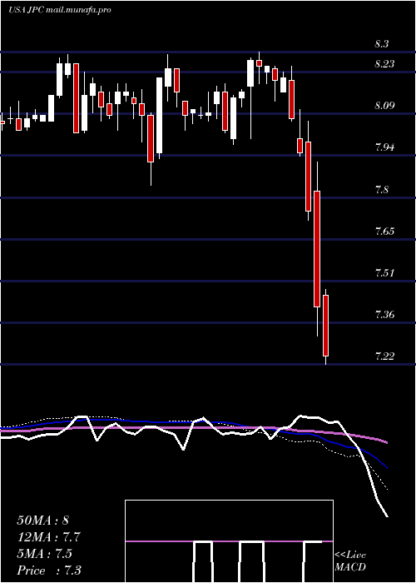Click the 'Price : 7.3' readout

click(x=48, y=571)
